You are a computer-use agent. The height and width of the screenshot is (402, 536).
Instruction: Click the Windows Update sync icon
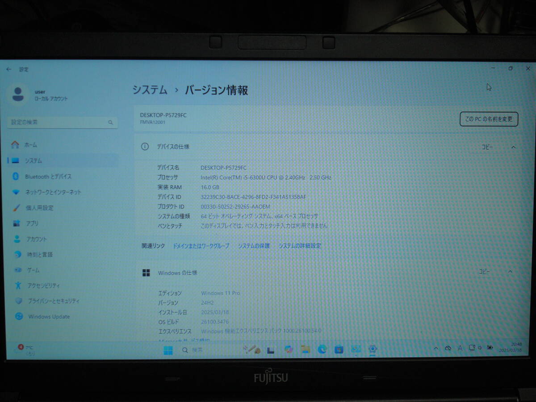click(x=19, y=316)
